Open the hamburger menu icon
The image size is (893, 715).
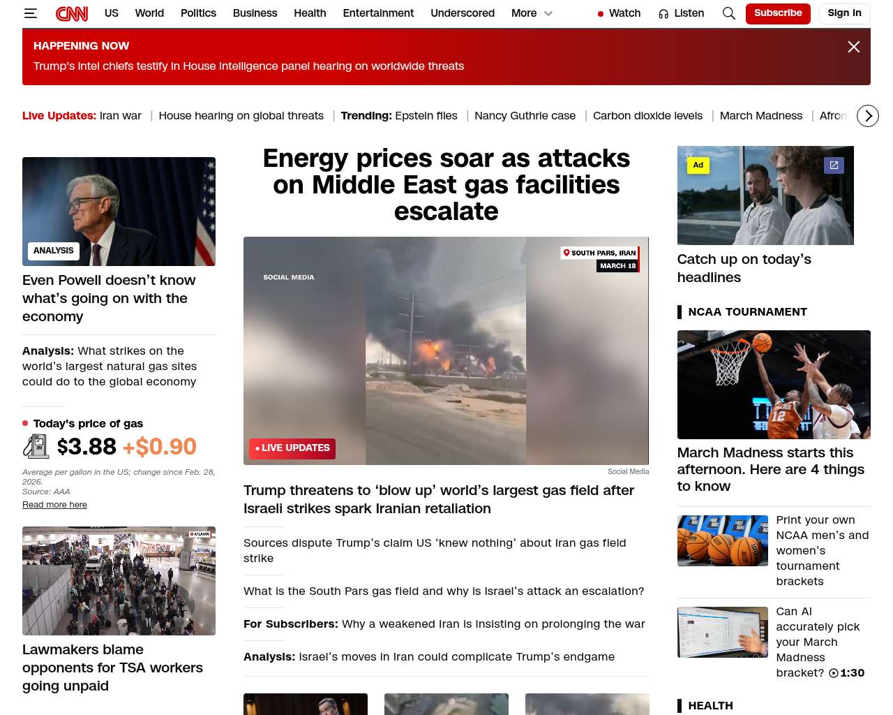(x=30, y=13)
